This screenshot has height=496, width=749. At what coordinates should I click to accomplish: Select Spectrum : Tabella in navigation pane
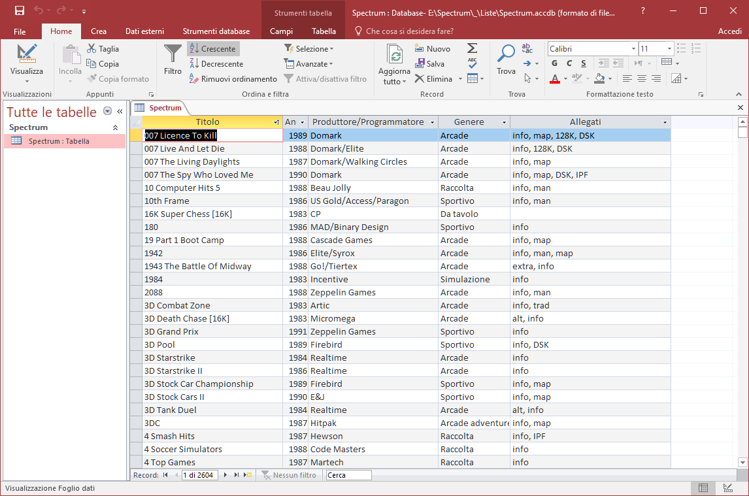pyautogui.click(x=65, y=141)
